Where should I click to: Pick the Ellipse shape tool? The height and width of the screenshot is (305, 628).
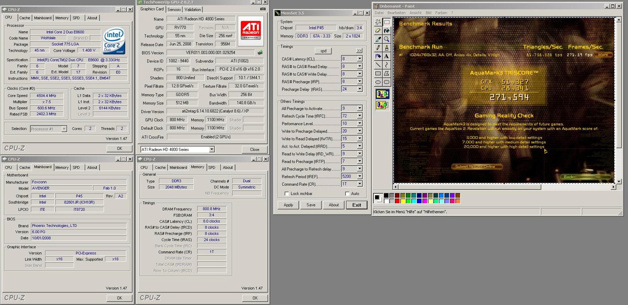click(378, 82)
